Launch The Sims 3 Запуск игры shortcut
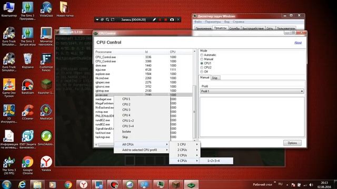 click(x=27, y=37)
